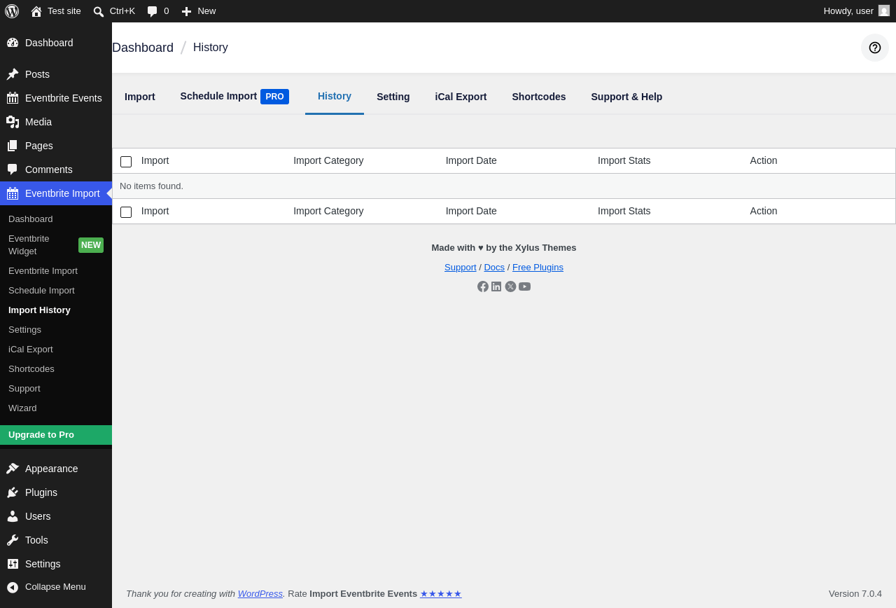Viewport: 896px width, 608px height.
Task: Open the Appearance paintbrush icon
Action: click(x=13, y=469)
